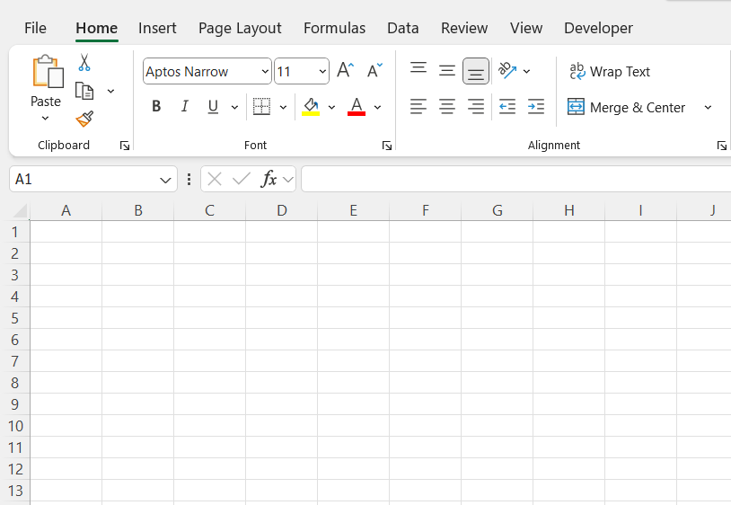
Task: Decrease font size with small A icon
Action: 374,70
